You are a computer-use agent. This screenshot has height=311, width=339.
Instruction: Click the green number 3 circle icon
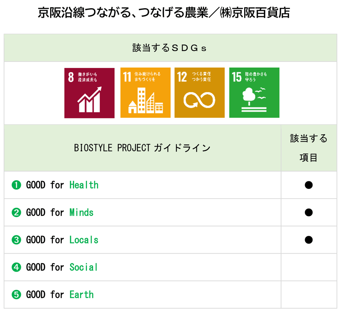16,240
